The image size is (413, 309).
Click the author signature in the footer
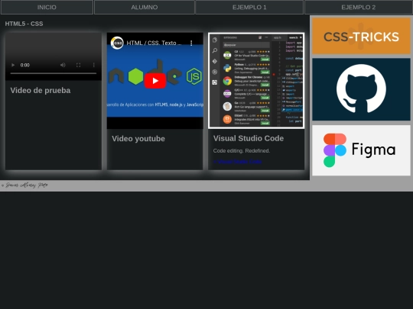(x=24, y=185)
